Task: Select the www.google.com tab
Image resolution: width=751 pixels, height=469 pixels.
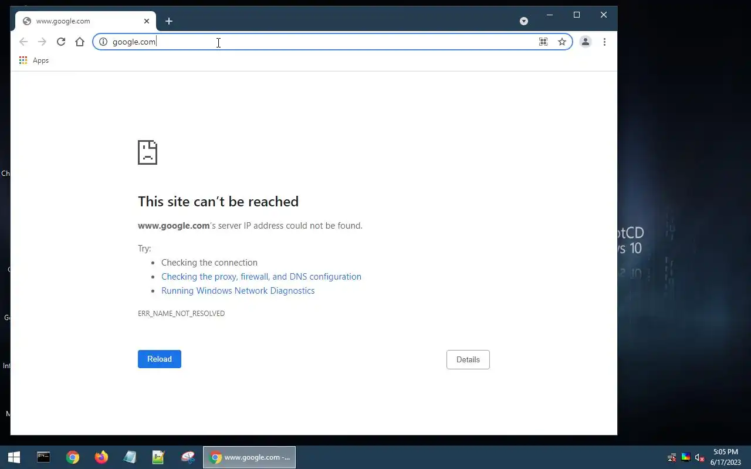Action: [x=85, y=21]
